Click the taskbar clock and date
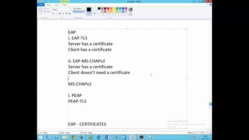 pyautogui.click(x=205, y=137)
